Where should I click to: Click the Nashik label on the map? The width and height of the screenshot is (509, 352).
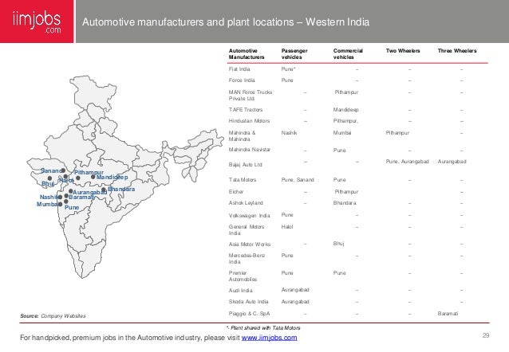point(49,197)
